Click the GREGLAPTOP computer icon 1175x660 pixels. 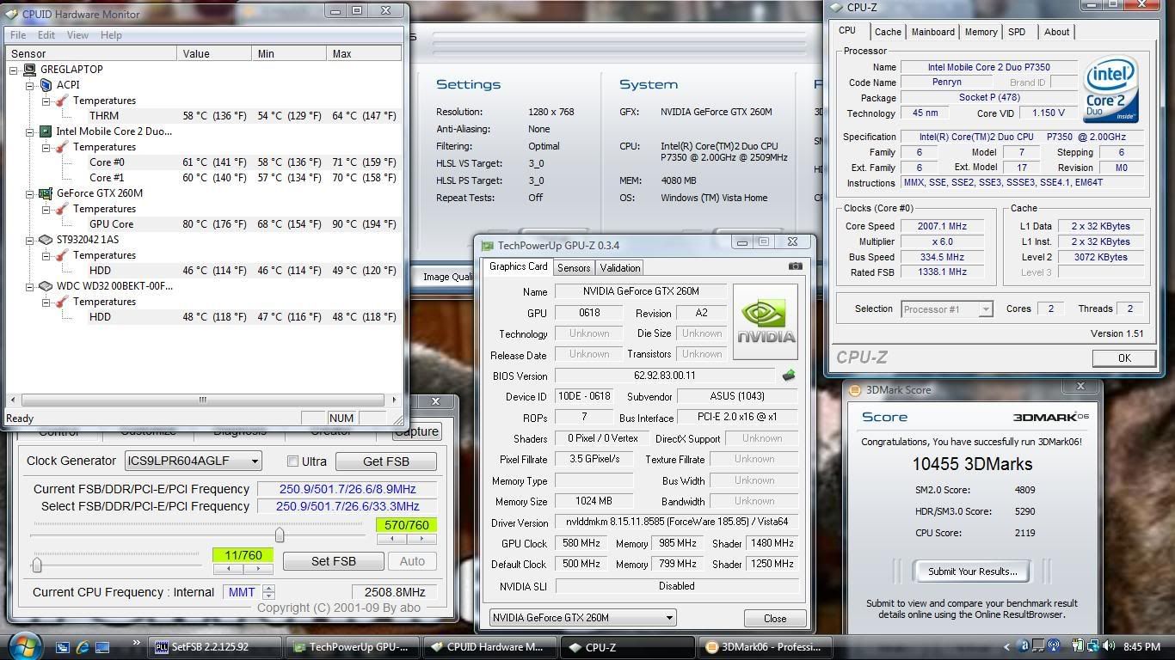click(30, 70)
